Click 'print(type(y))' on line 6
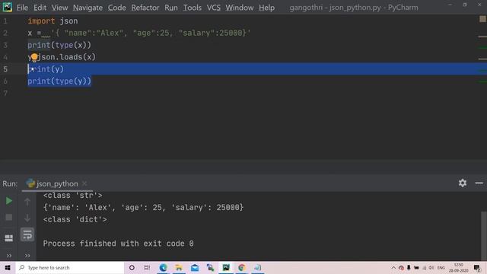 tap(59, 81)
